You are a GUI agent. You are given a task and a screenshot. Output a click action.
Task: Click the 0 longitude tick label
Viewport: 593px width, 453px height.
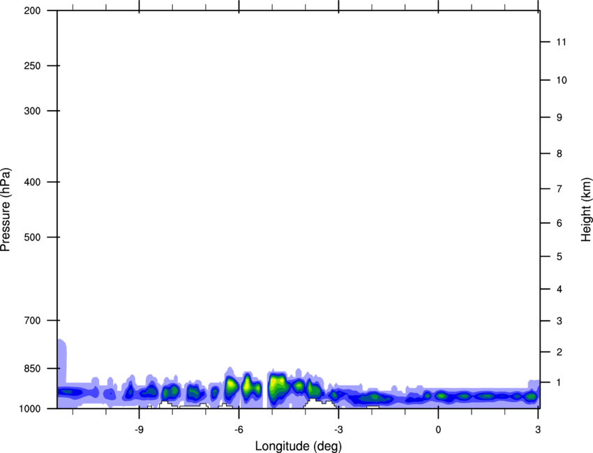(x=438, y=430)
